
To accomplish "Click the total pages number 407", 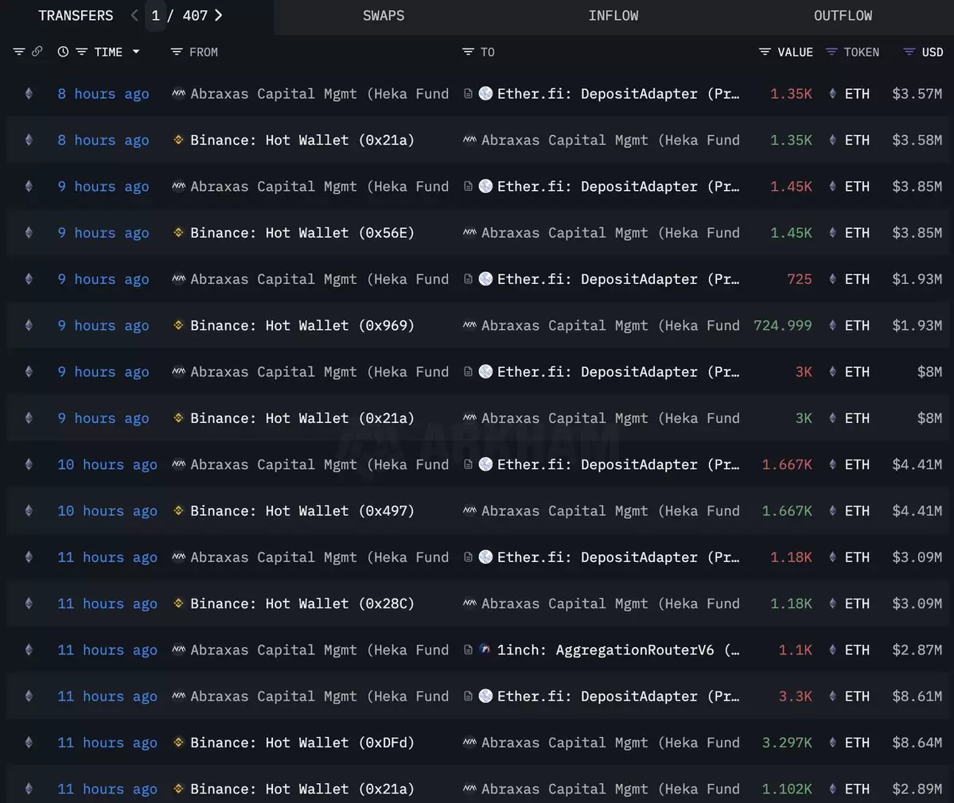I will coord(195,16).
